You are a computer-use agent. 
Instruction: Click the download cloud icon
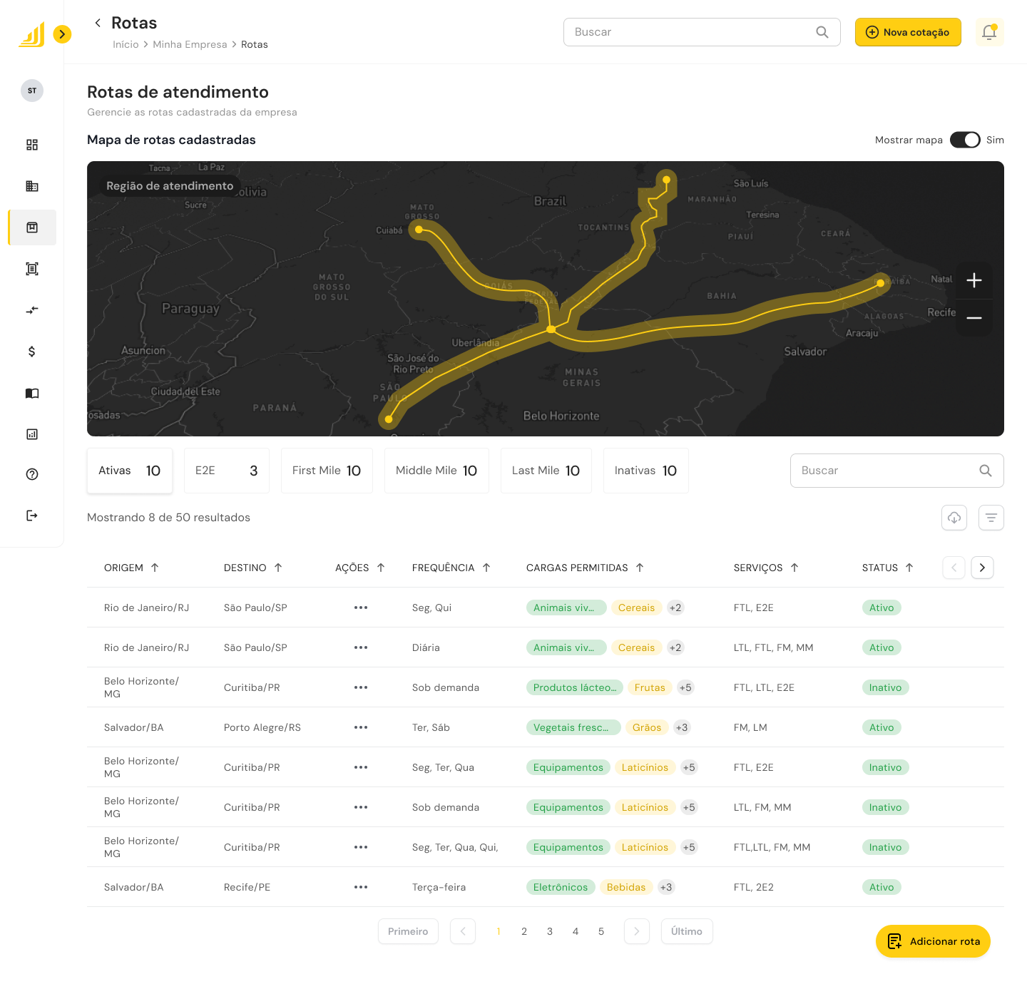(954, 518)
